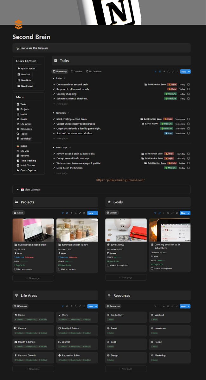This screenshot has height=380, width=206.
Task: Click the filter icon in Projects toolbar
Action: (x=63, y=213)
